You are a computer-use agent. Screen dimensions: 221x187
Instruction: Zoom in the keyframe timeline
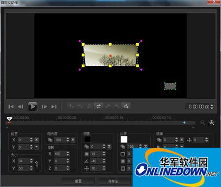[x=212, y=123]
